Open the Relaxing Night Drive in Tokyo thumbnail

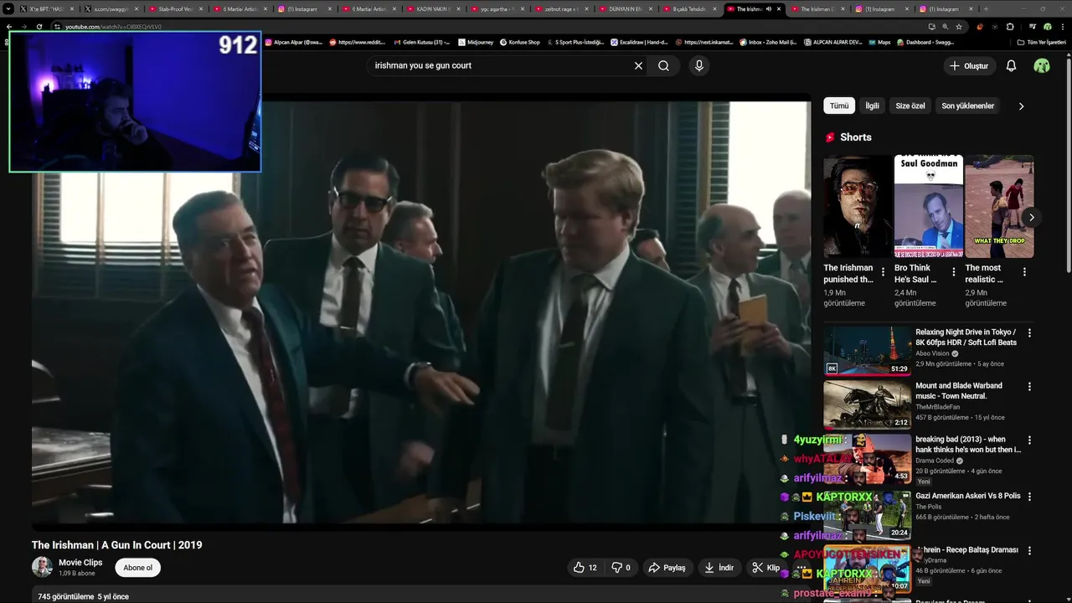(x=867, y=350)
